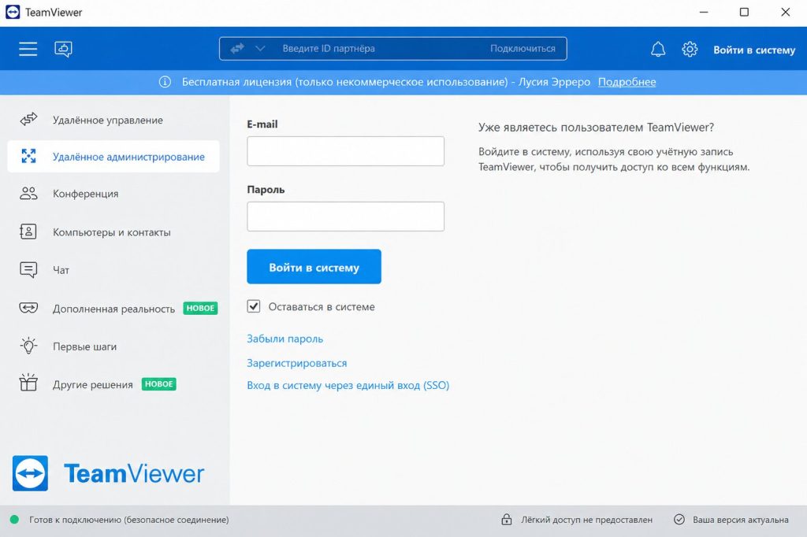Click the Чат speech bubble icon
Viewport: 807px width, 537px height.
28,269
